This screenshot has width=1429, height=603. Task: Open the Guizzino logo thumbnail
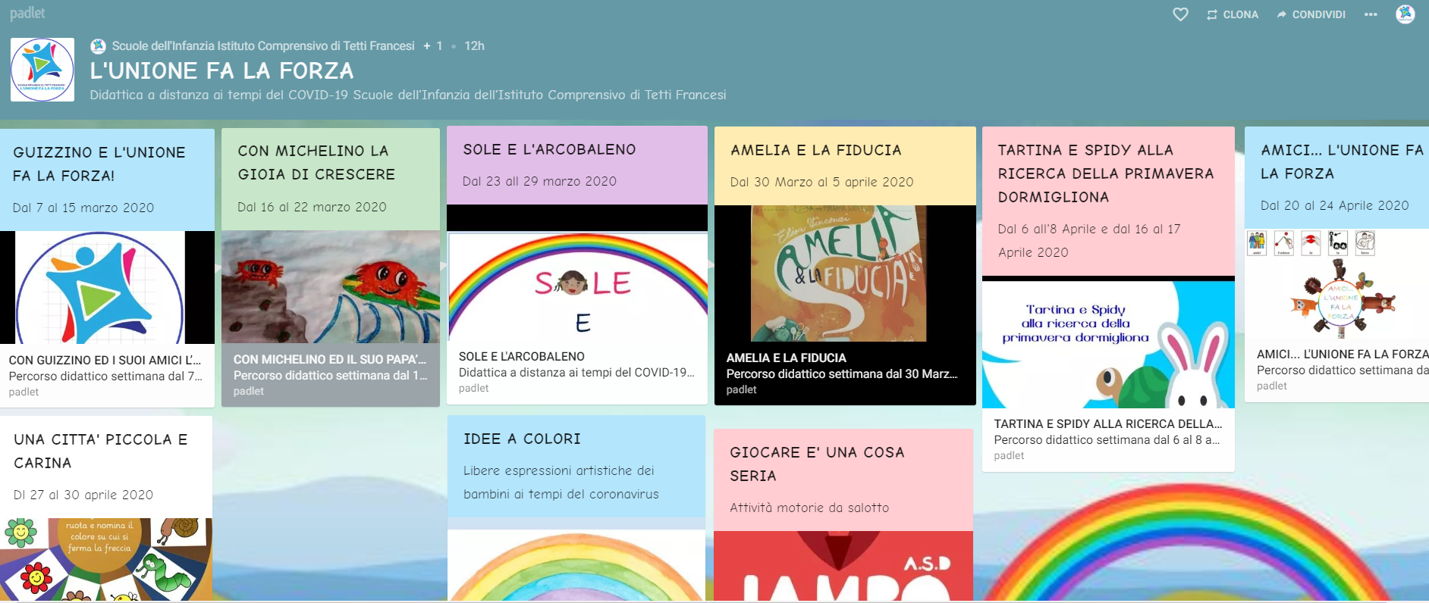107,287
